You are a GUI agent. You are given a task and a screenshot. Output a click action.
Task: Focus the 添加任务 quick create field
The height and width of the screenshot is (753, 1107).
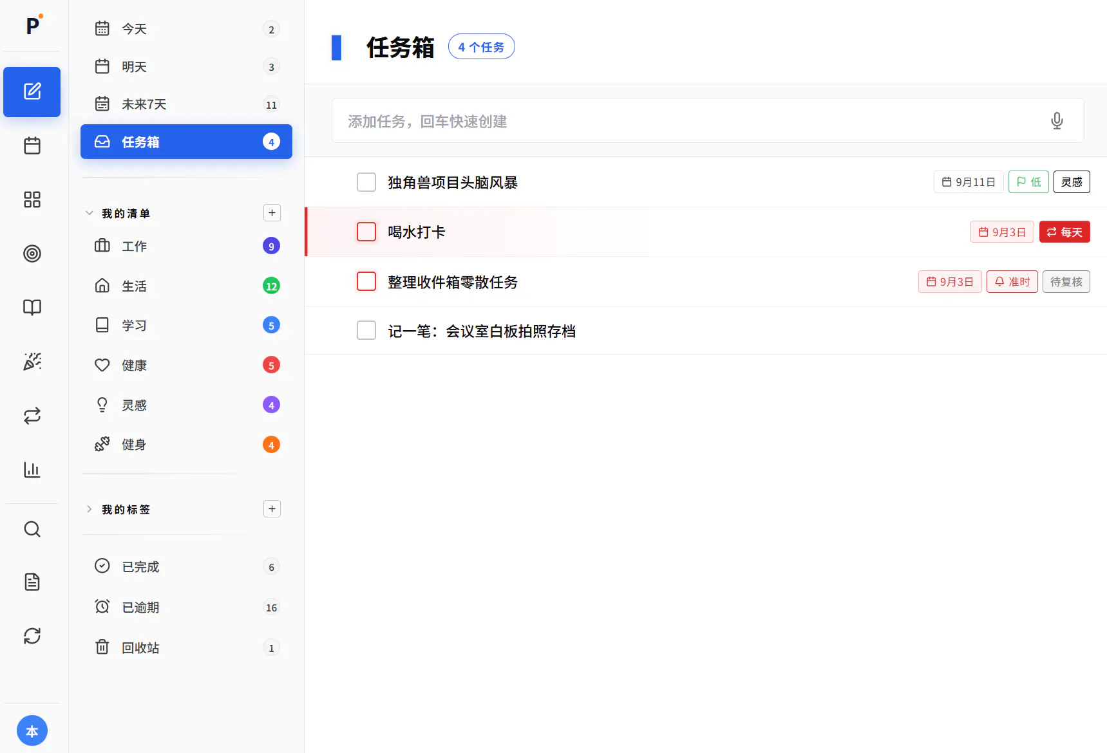(708, 121)
